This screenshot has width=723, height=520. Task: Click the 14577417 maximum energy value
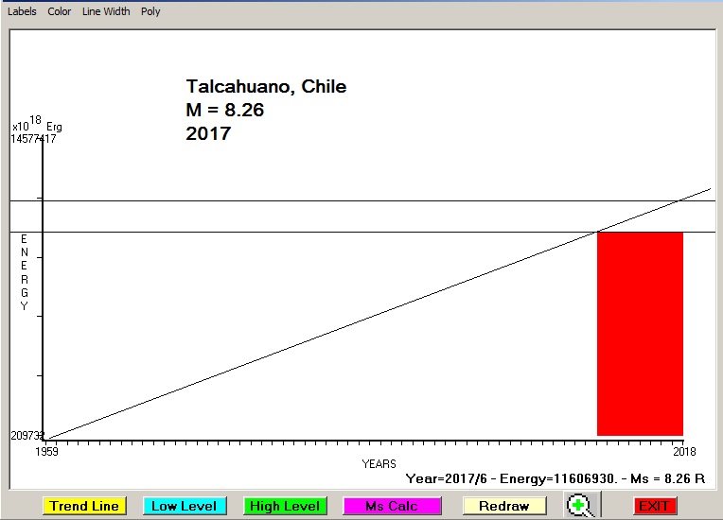33,139
